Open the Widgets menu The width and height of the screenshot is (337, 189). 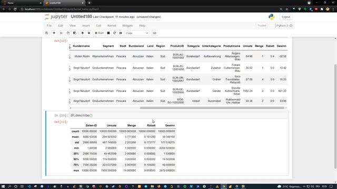point(127,26)
